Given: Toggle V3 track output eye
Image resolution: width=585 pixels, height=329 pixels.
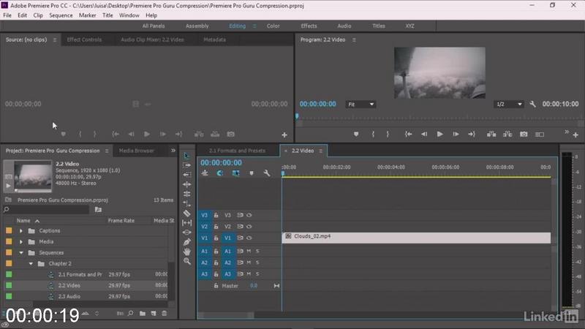Looking at the screenshot, I should [249, 215].
